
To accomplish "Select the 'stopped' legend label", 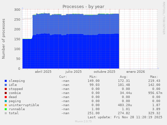I will (x=16, y=89).
